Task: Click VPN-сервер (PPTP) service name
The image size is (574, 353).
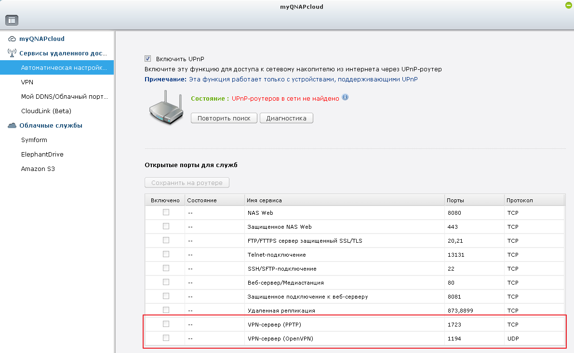Action: tap(274, 325)
